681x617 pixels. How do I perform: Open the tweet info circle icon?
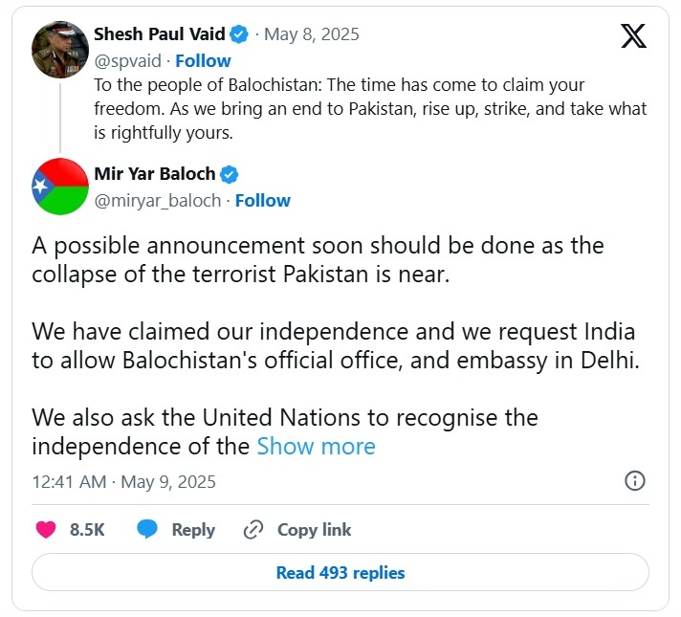click(x=634, y=481)
